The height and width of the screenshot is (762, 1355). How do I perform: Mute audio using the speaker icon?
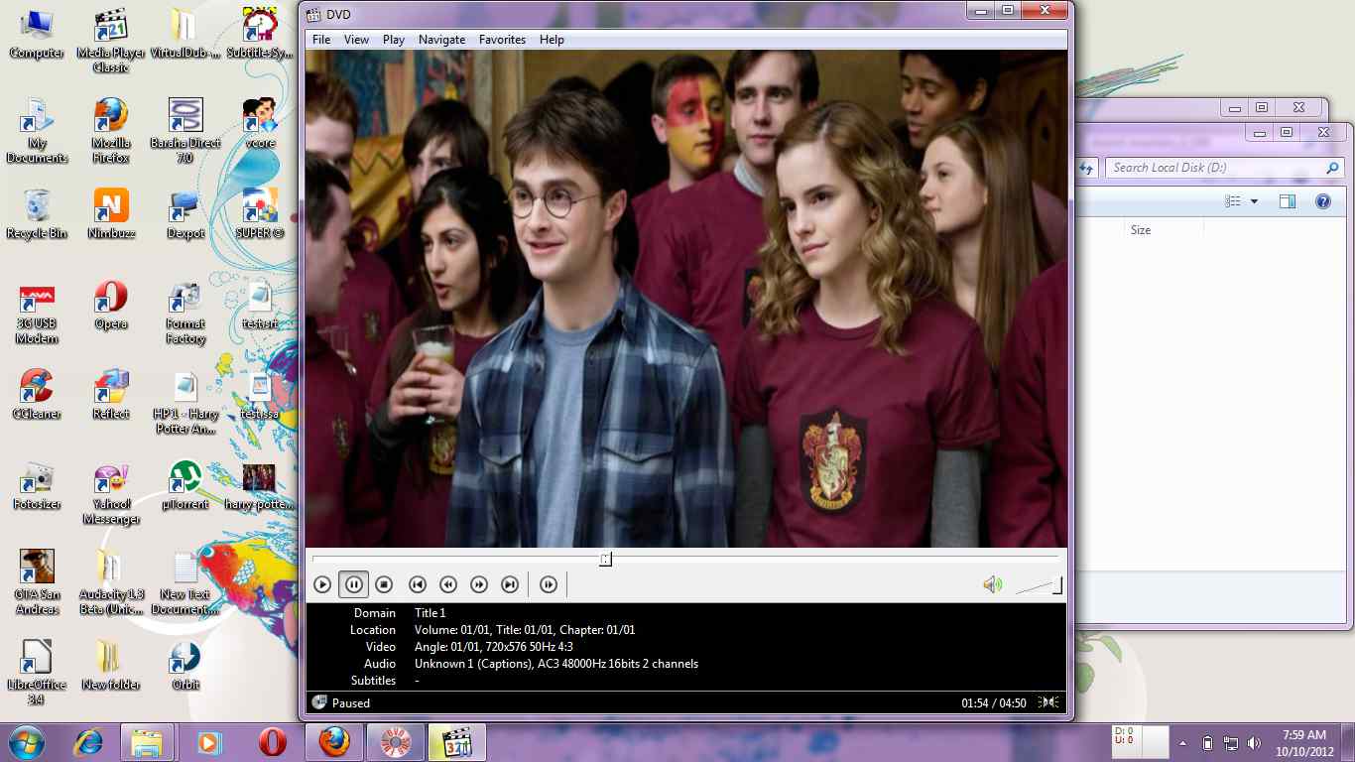(993, 585)
